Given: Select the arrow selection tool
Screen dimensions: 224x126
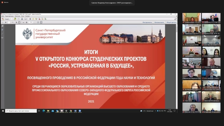Looking at the screenshot, I should [x=16, y=22].
